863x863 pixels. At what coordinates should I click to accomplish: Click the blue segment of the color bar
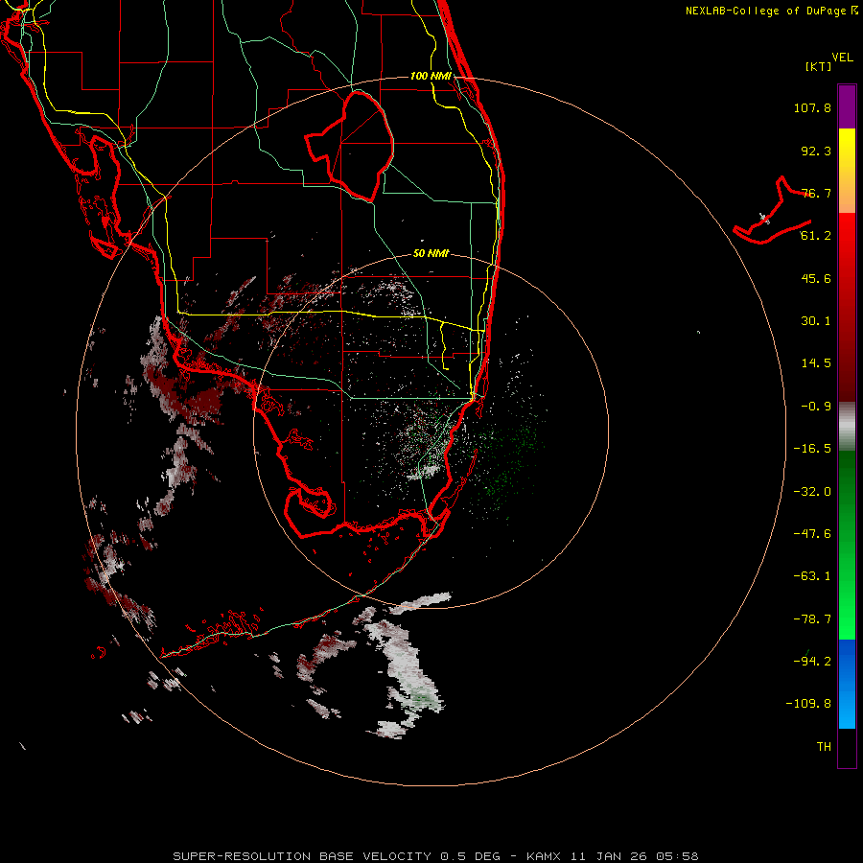[847, 684]
